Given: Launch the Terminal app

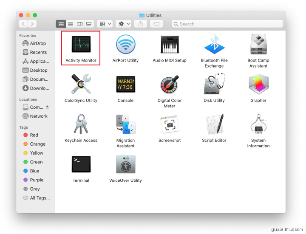Looking at the screenshot, I should (81, 164).
